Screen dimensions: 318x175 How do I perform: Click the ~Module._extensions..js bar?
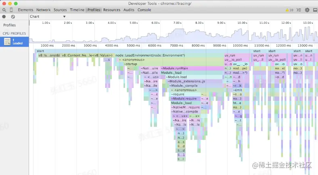[x=195, y=81]
